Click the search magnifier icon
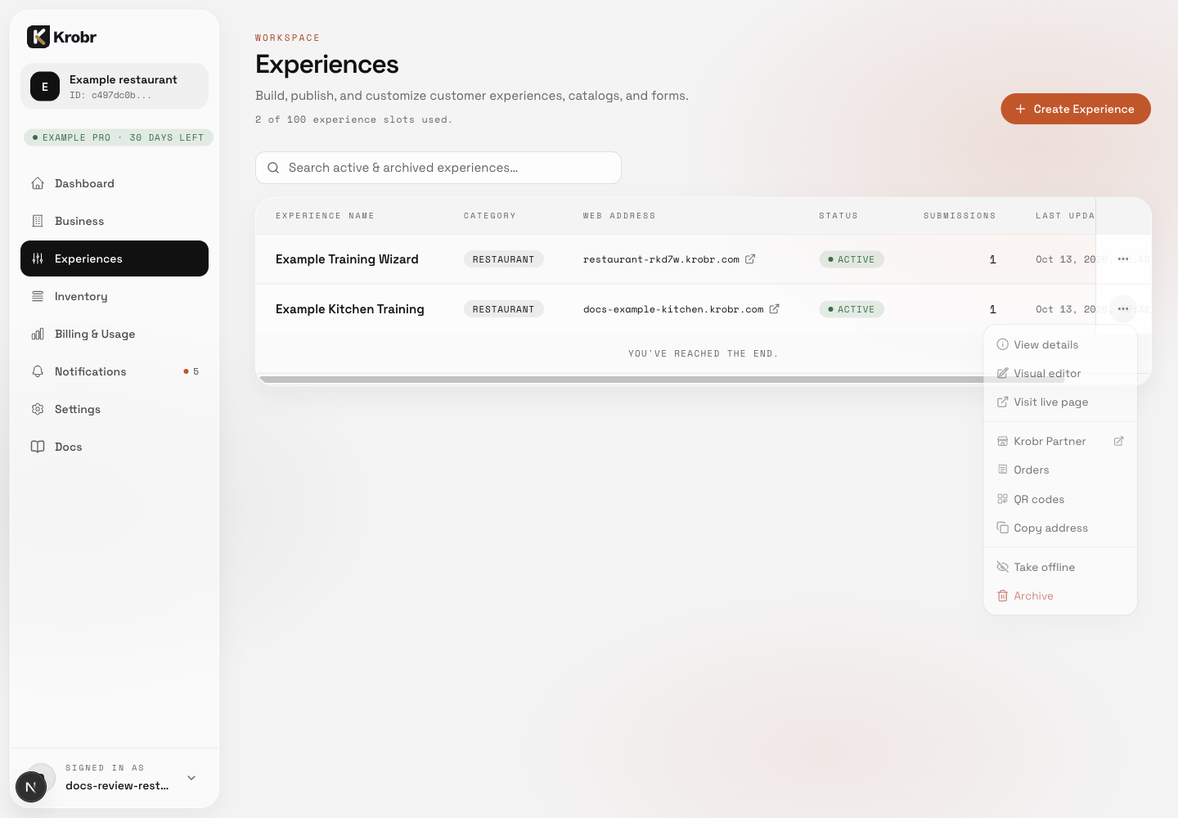Screen dimensions: 1178x818 point(273,168)
